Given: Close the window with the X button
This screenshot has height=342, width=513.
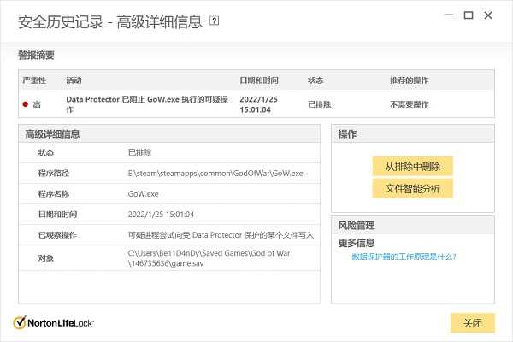Looking at the screenshot, I should (x=488, y=15).
